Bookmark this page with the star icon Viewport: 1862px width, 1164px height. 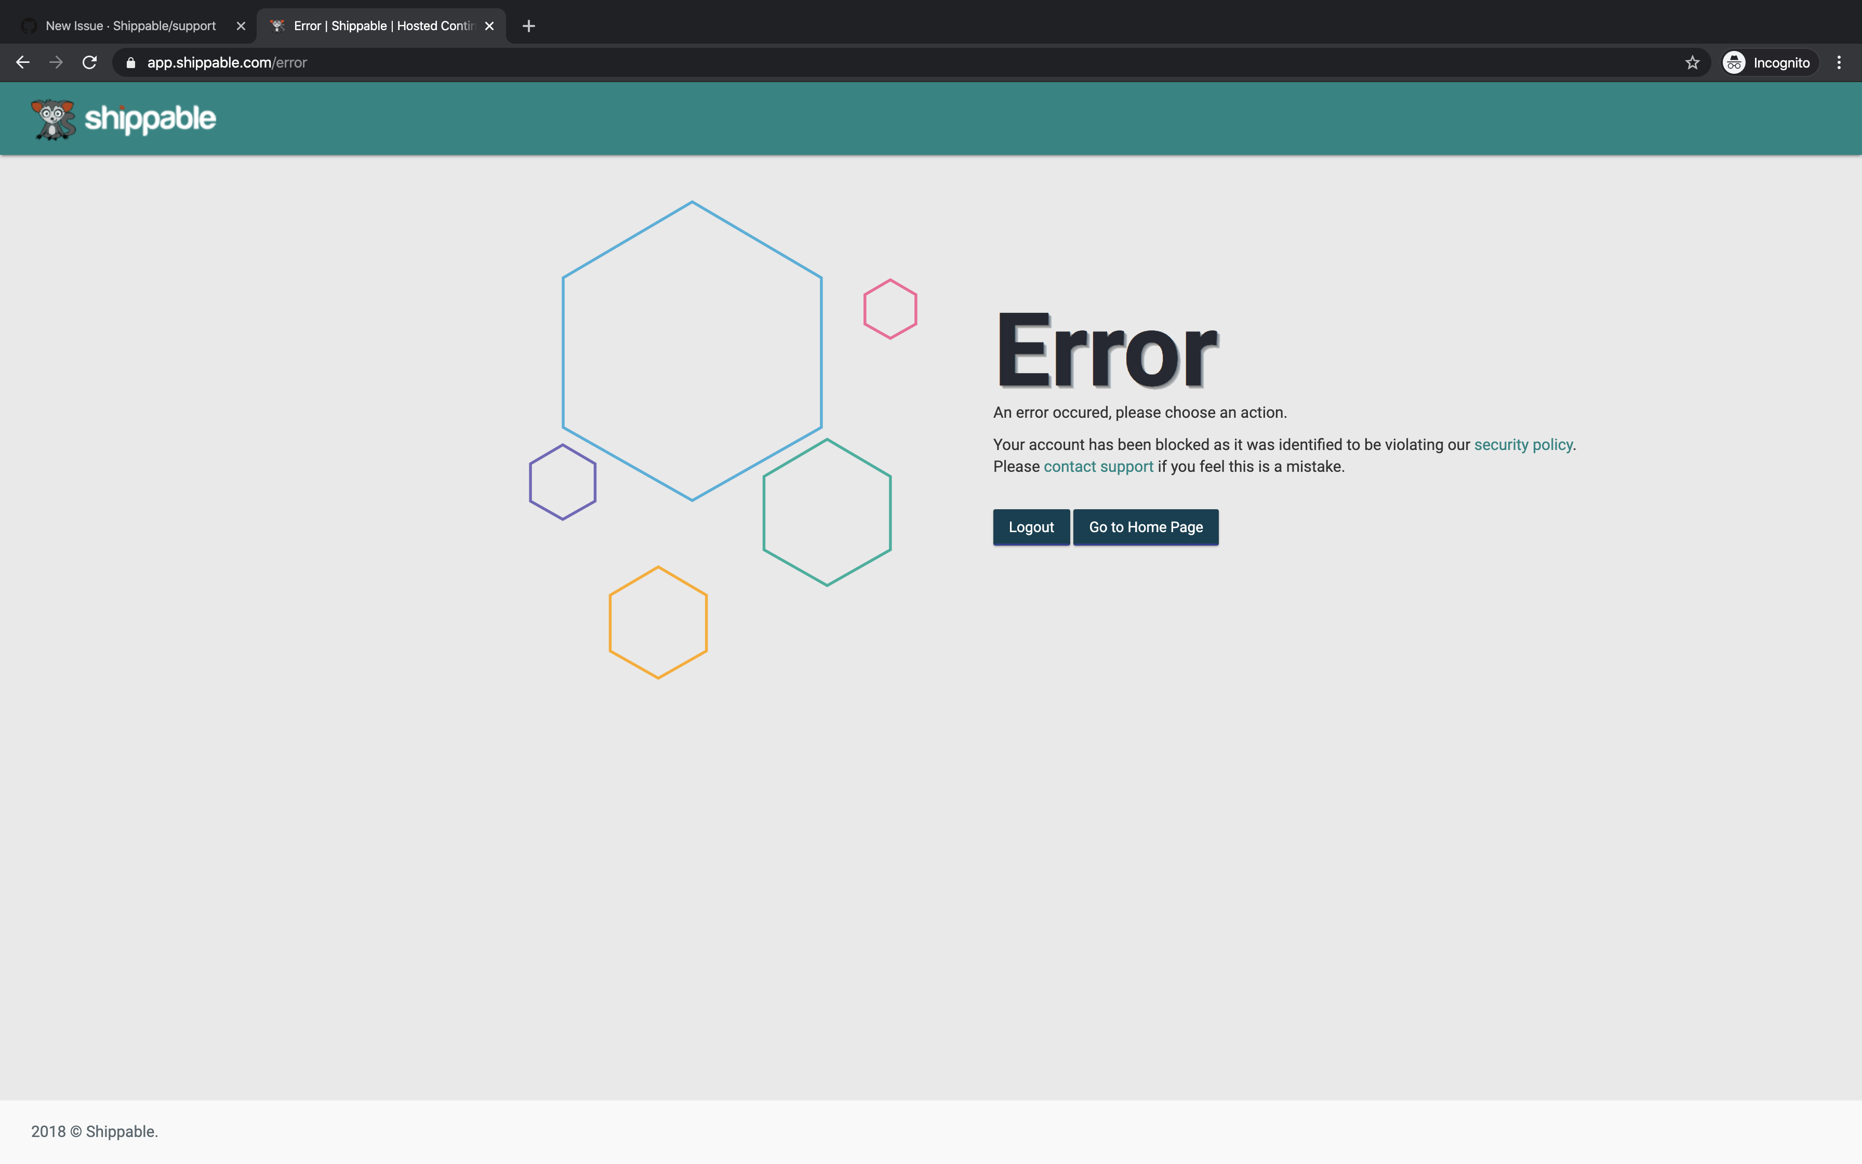(1693, 62)
